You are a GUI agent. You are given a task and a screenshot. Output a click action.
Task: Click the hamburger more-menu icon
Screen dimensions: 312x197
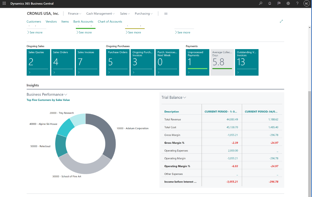166,14
